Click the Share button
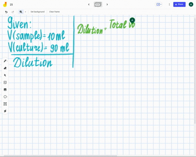This screenshot has height=157, width=196. (179, 4)
